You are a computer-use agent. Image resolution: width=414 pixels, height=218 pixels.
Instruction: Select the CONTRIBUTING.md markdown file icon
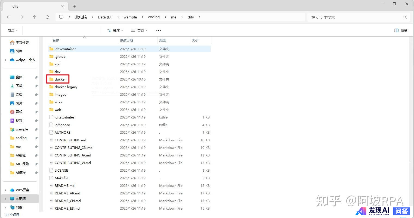click(51, 140)
